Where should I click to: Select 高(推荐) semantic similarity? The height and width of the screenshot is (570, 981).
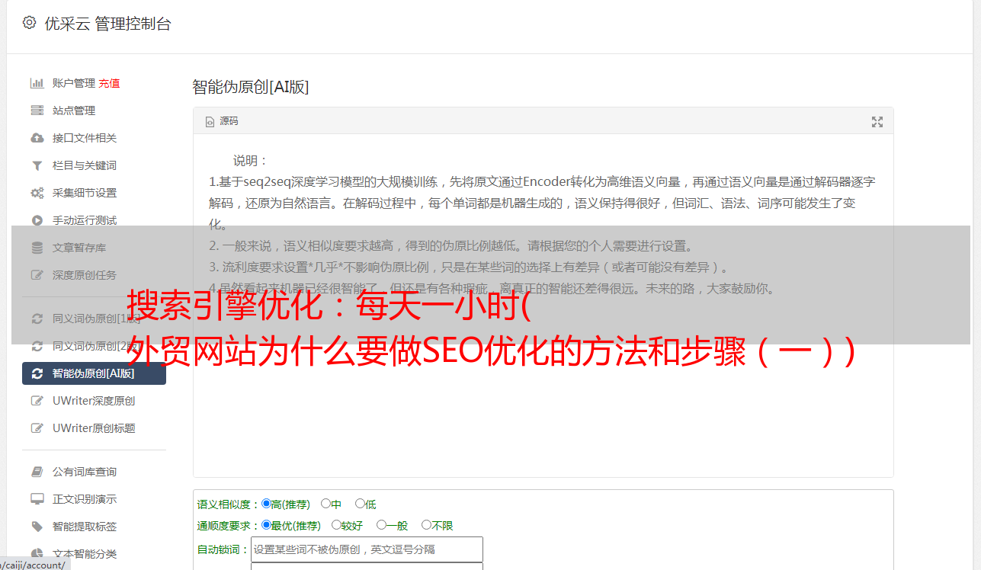tap(266, 504)
